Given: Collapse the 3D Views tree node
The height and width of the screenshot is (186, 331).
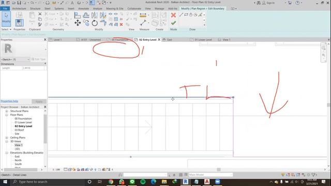Looking at the screenshot, I should [x=7, y=141].
